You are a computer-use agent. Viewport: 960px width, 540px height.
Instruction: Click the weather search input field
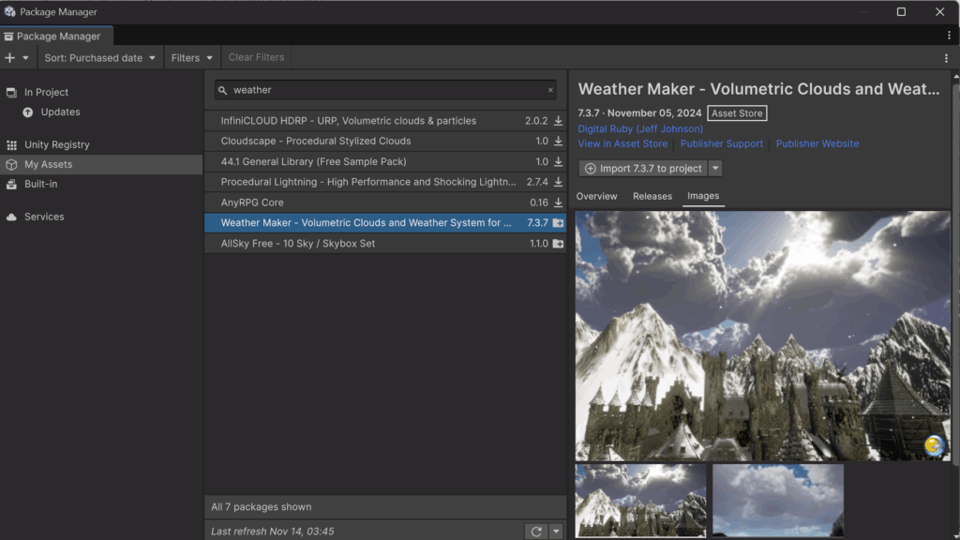384,91
